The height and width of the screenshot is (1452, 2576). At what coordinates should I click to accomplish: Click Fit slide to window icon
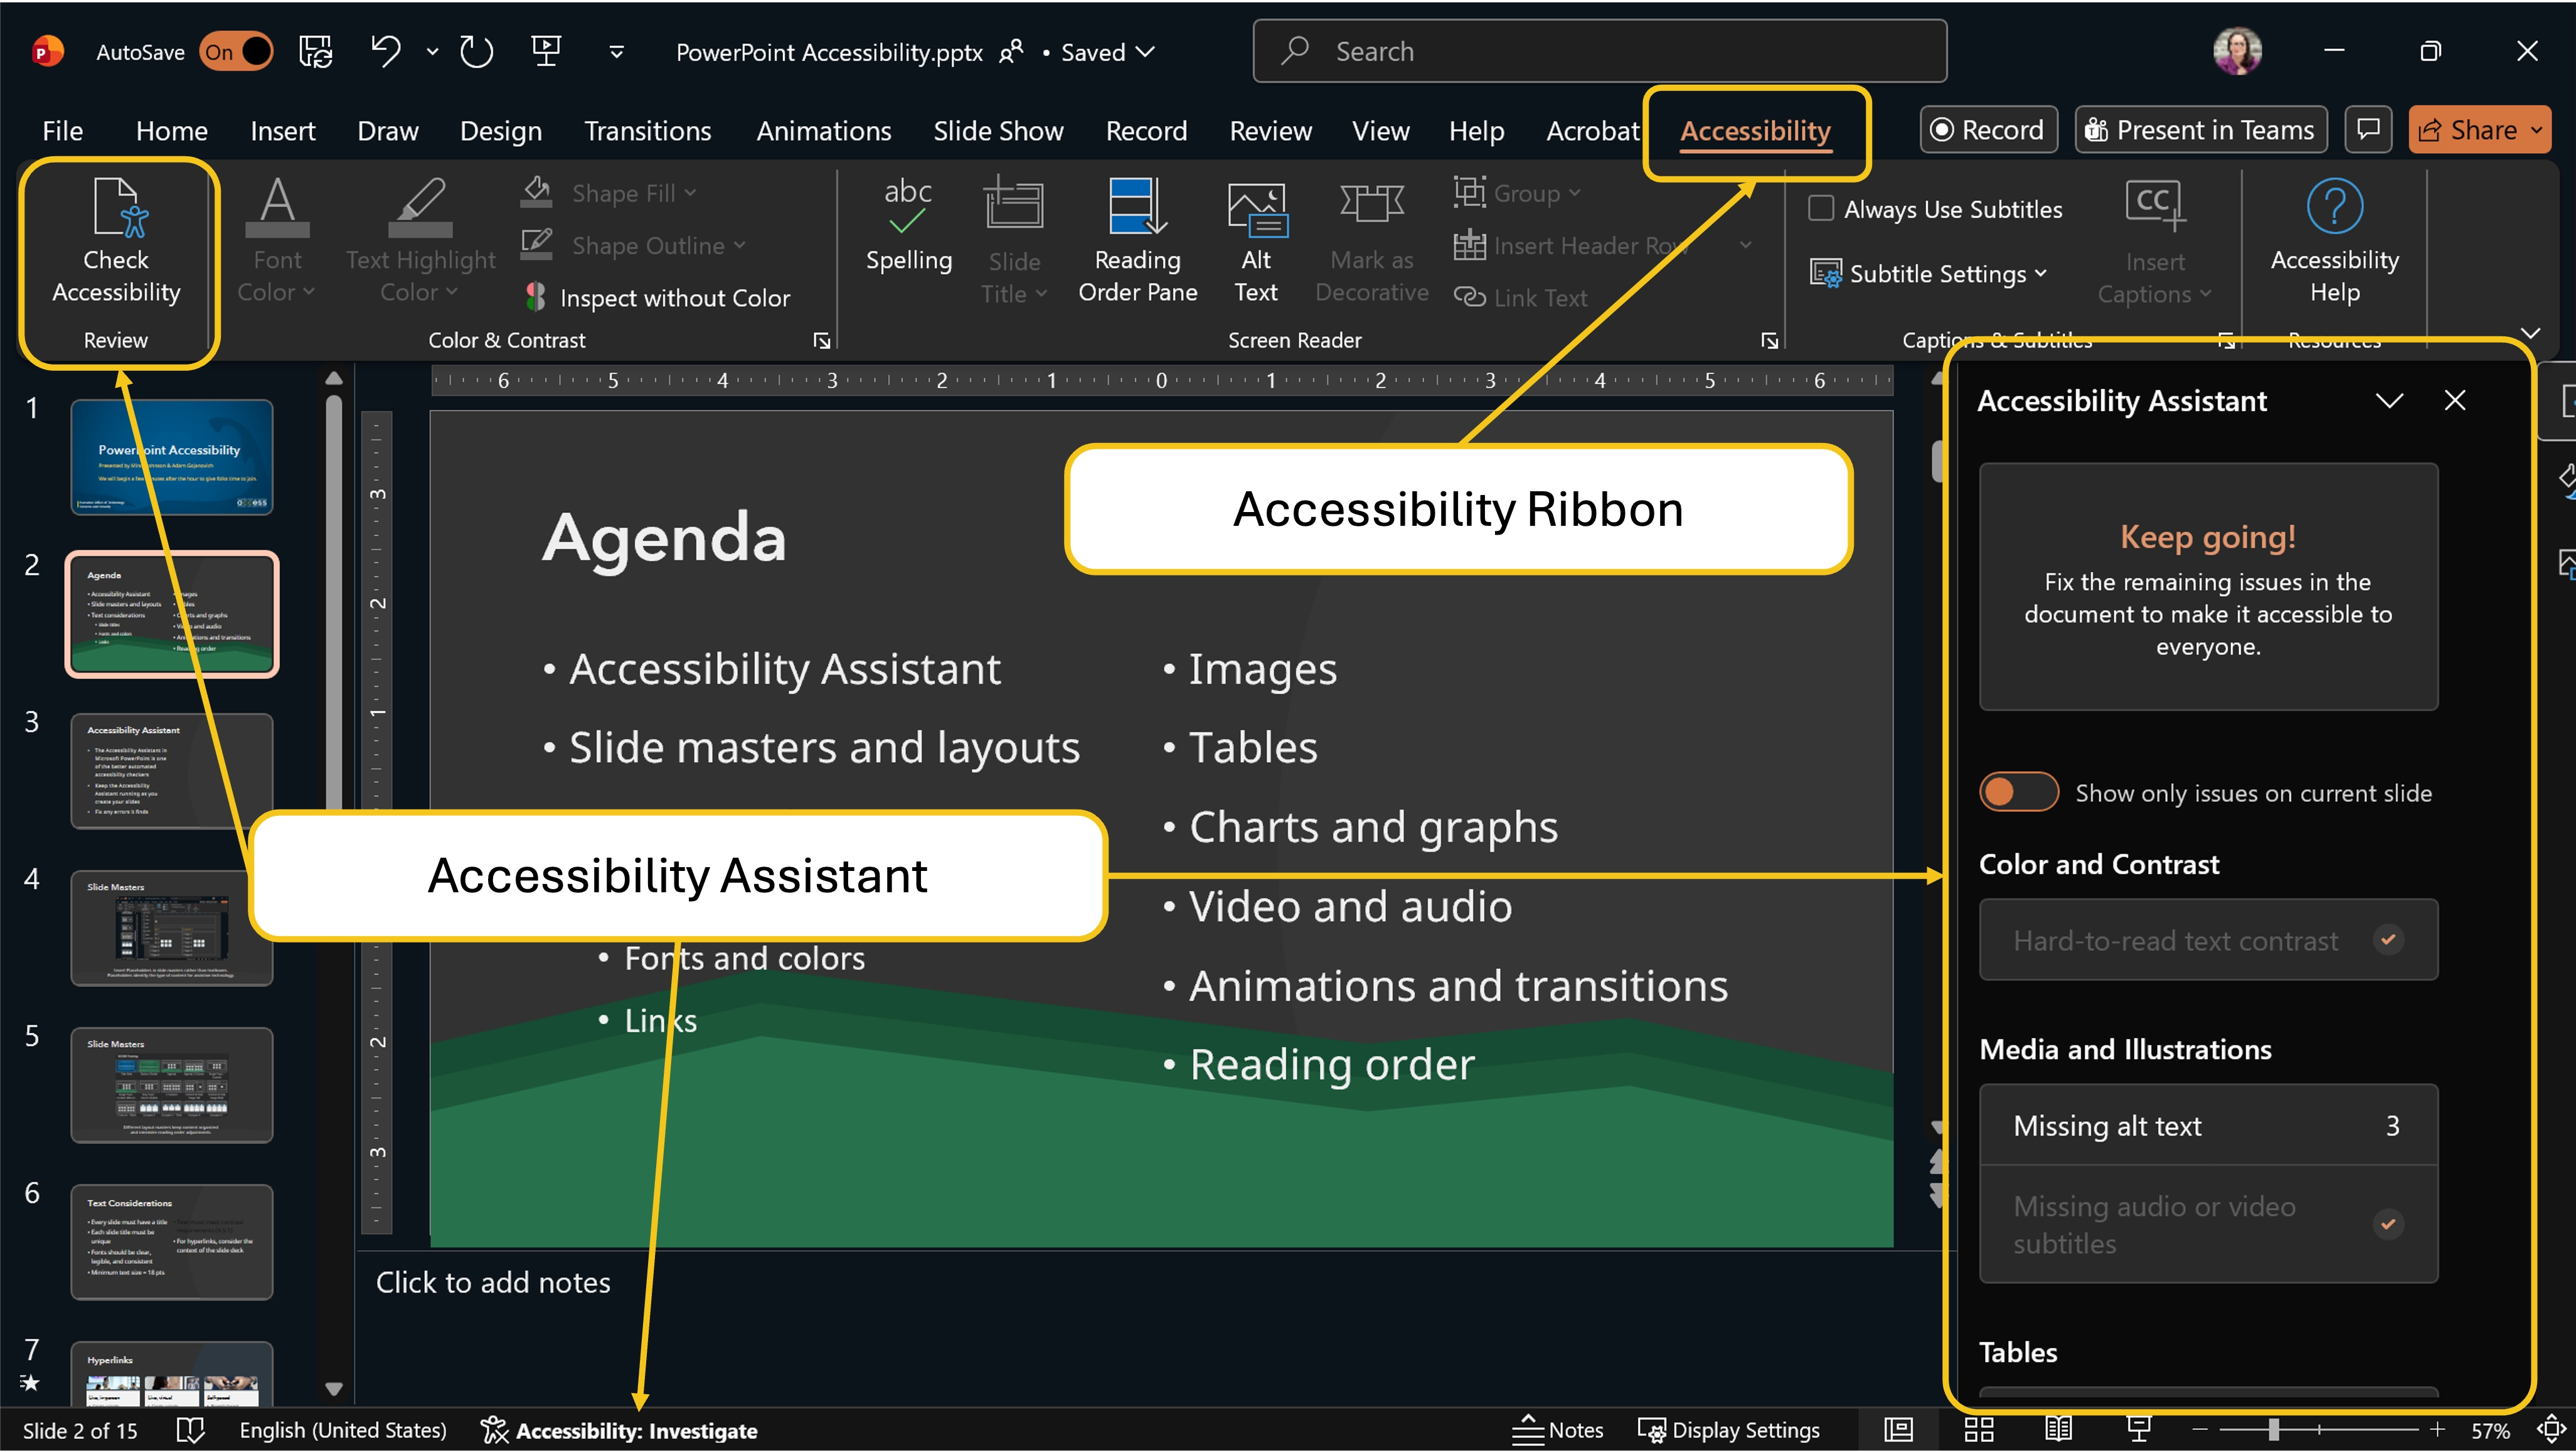pyautogui.click(x=2551, y=1430)
